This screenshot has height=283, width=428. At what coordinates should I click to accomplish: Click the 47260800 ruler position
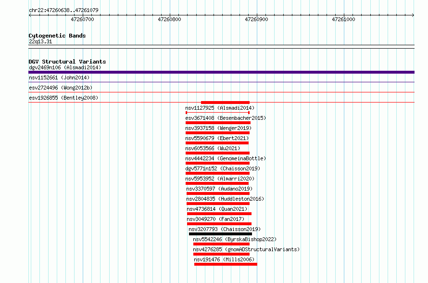coord(169,19)
